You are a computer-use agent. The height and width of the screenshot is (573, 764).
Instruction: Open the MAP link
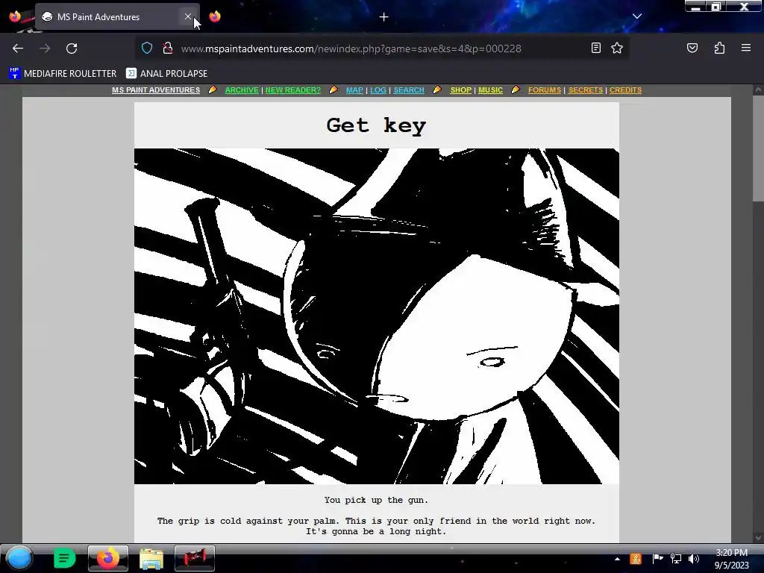[x=354, y=90]
